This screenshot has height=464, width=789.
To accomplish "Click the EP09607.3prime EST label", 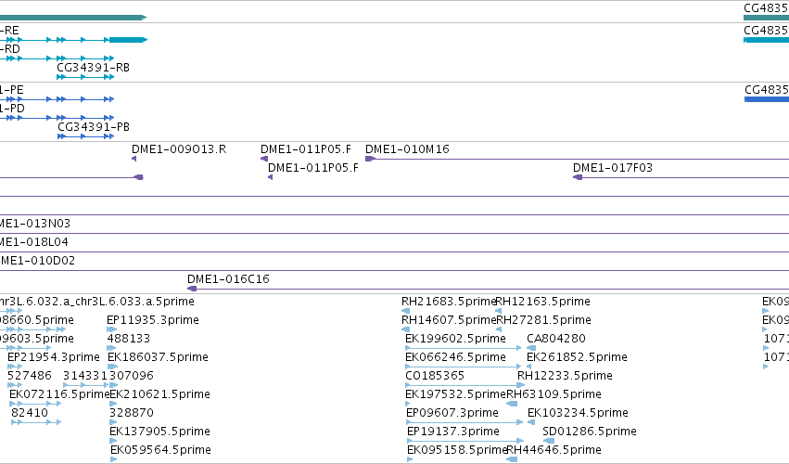I will click(452, 413).
